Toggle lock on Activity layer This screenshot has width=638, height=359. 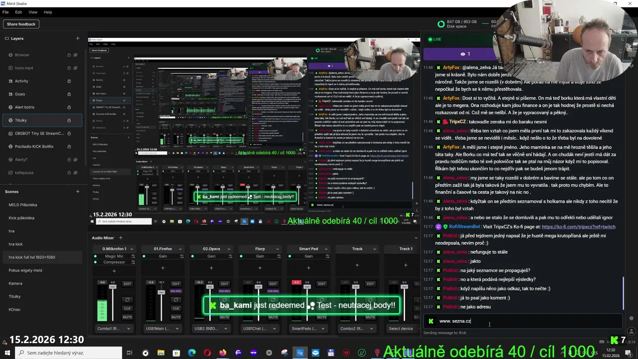point(69,81)
